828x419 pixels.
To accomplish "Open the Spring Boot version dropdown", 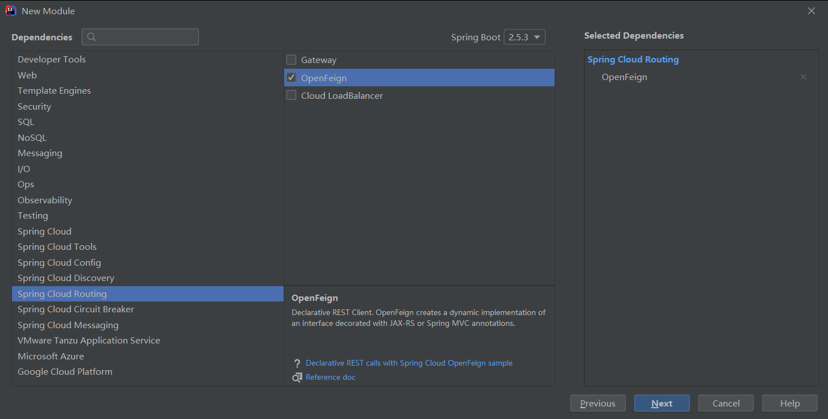I will click(x=525, y=37).
